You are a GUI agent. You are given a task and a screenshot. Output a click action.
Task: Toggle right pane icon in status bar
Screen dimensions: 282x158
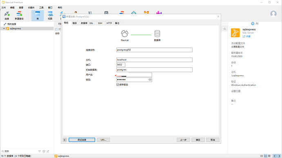click(279, 156)
